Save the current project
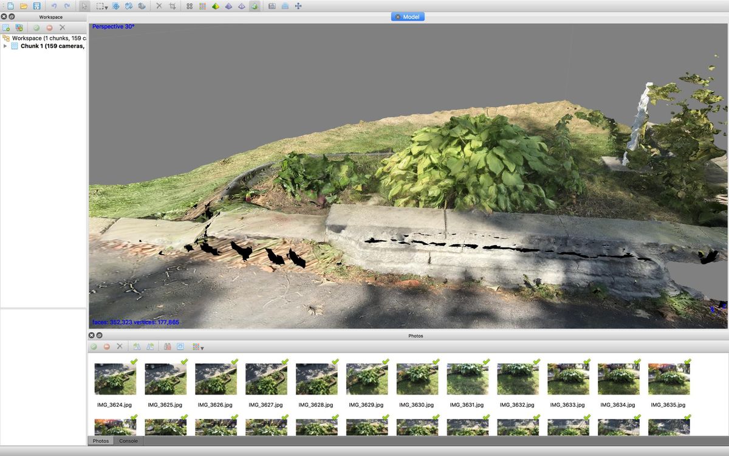Image resolution: width=729 pixels, height=456 pixels. 37,5
